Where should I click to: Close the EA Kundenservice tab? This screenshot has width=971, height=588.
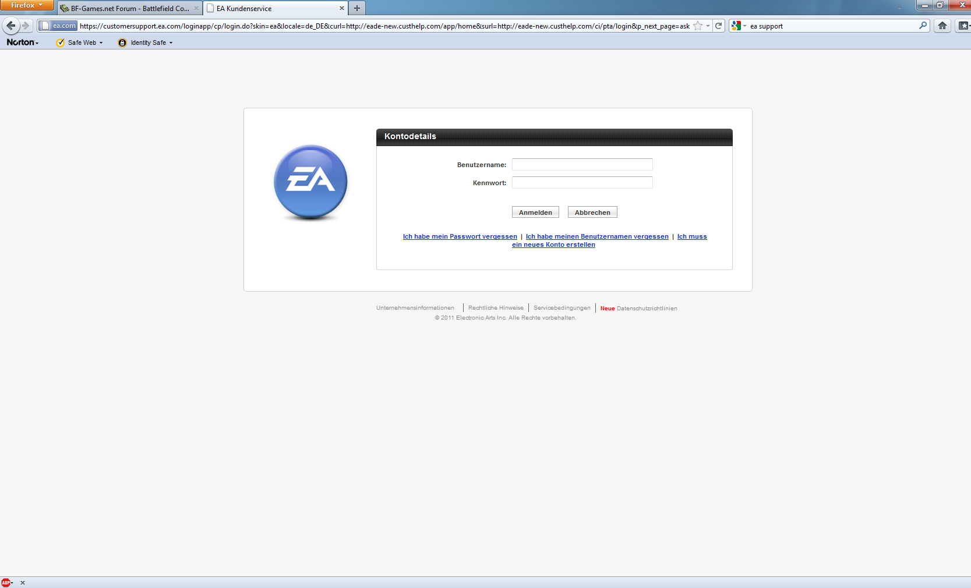coord(342,8)
